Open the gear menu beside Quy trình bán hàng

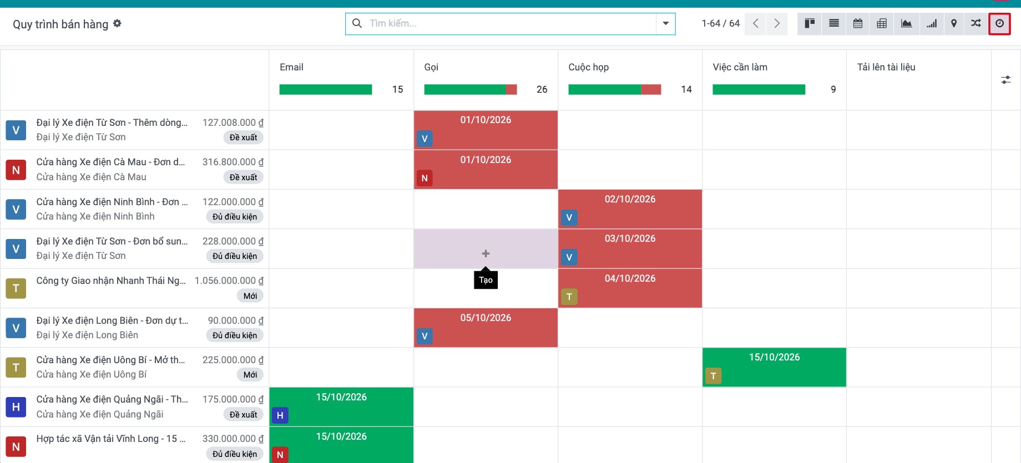[117, 23]
